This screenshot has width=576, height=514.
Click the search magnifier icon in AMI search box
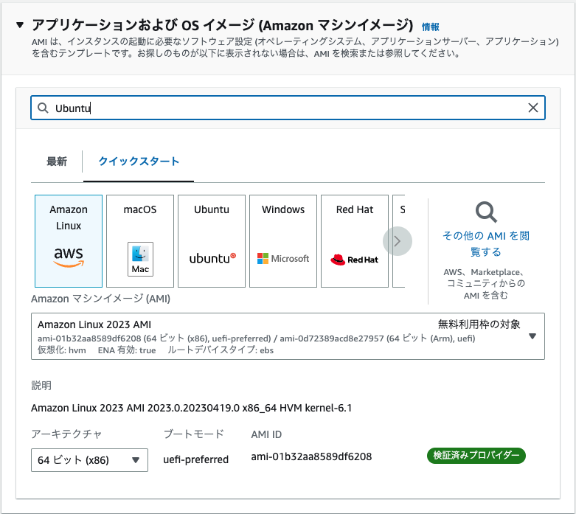click(x=43, y=108)
